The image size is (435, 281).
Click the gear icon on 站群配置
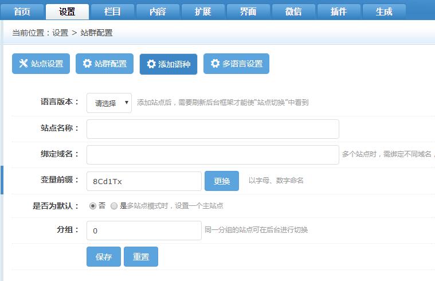87,64
